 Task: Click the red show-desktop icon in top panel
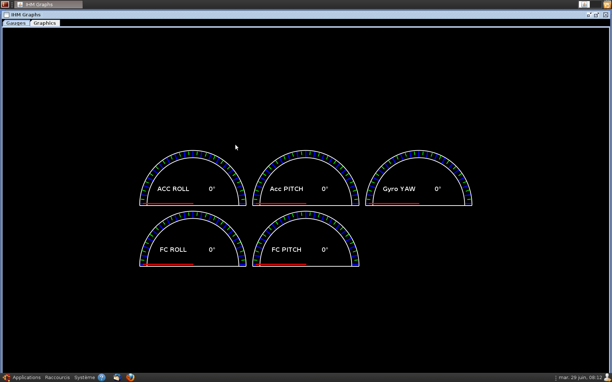5,4
